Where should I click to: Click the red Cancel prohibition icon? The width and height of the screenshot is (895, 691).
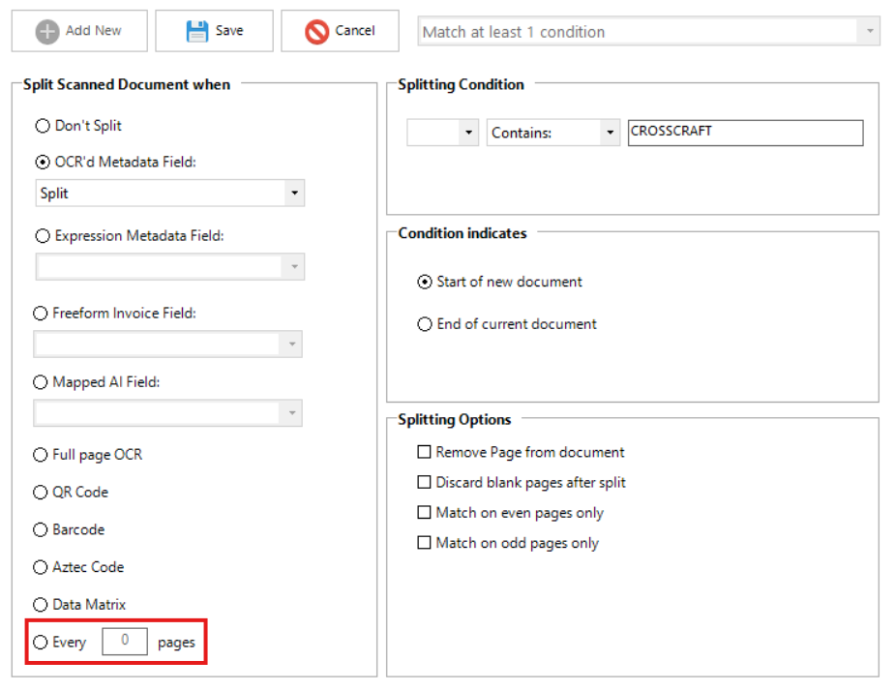coord(316,31)
